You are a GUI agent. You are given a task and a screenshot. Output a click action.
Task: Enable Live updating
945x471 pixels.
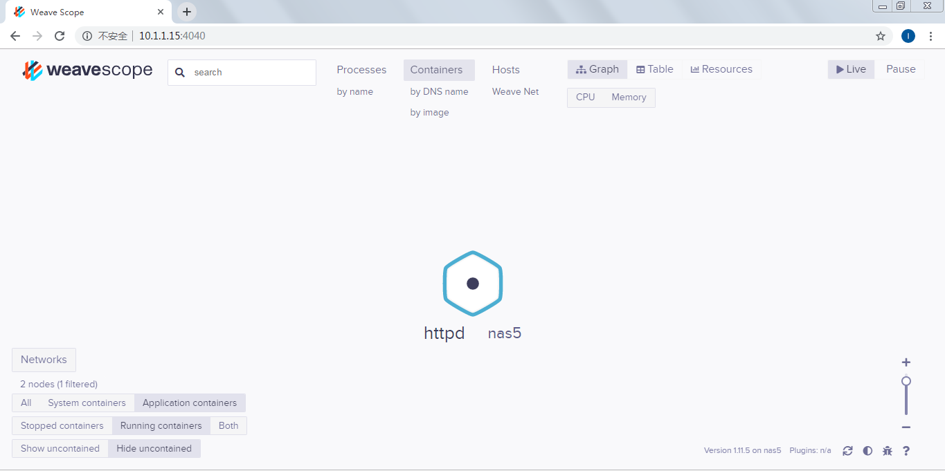click(x=852, y=69)
